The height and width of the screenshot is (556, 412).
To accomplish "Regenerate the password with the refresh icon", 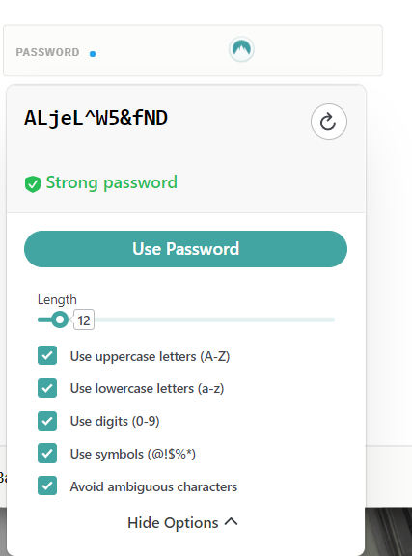I will pyautogui.click(x=329, y=122).
